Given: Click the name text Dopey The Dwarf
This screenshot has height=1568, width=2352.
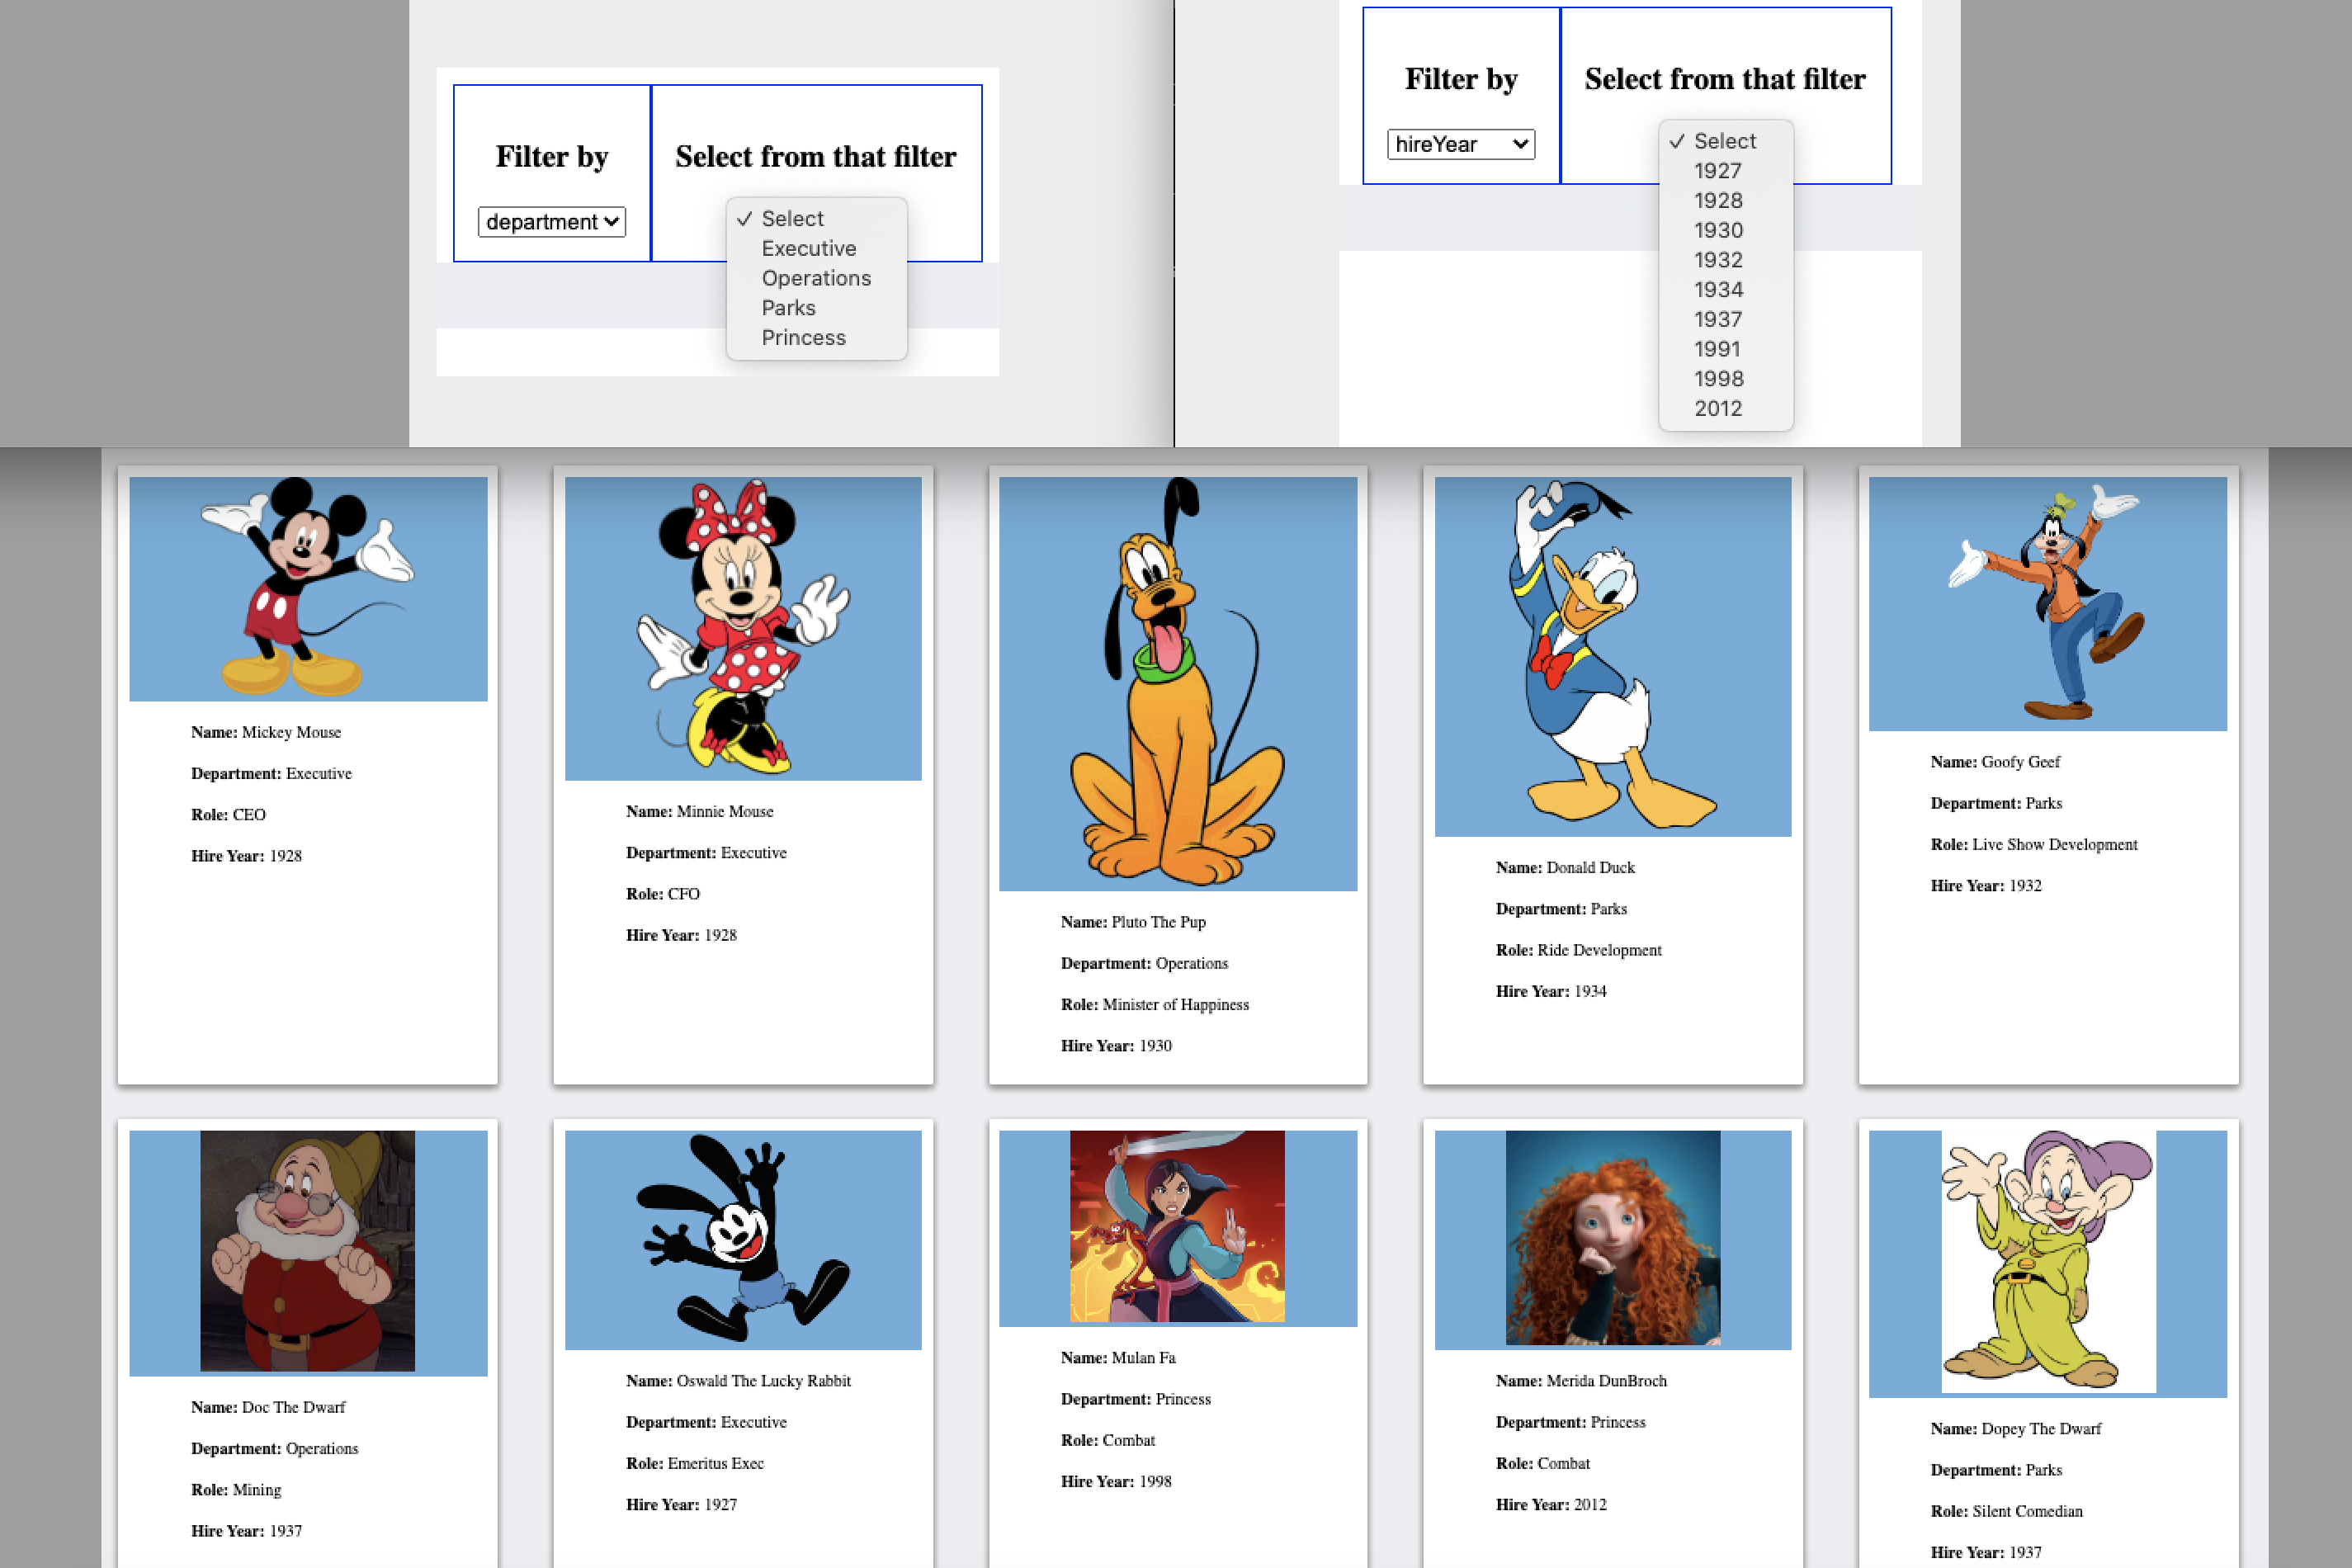Looking at the screenshot, I should pos(2041,1429).
